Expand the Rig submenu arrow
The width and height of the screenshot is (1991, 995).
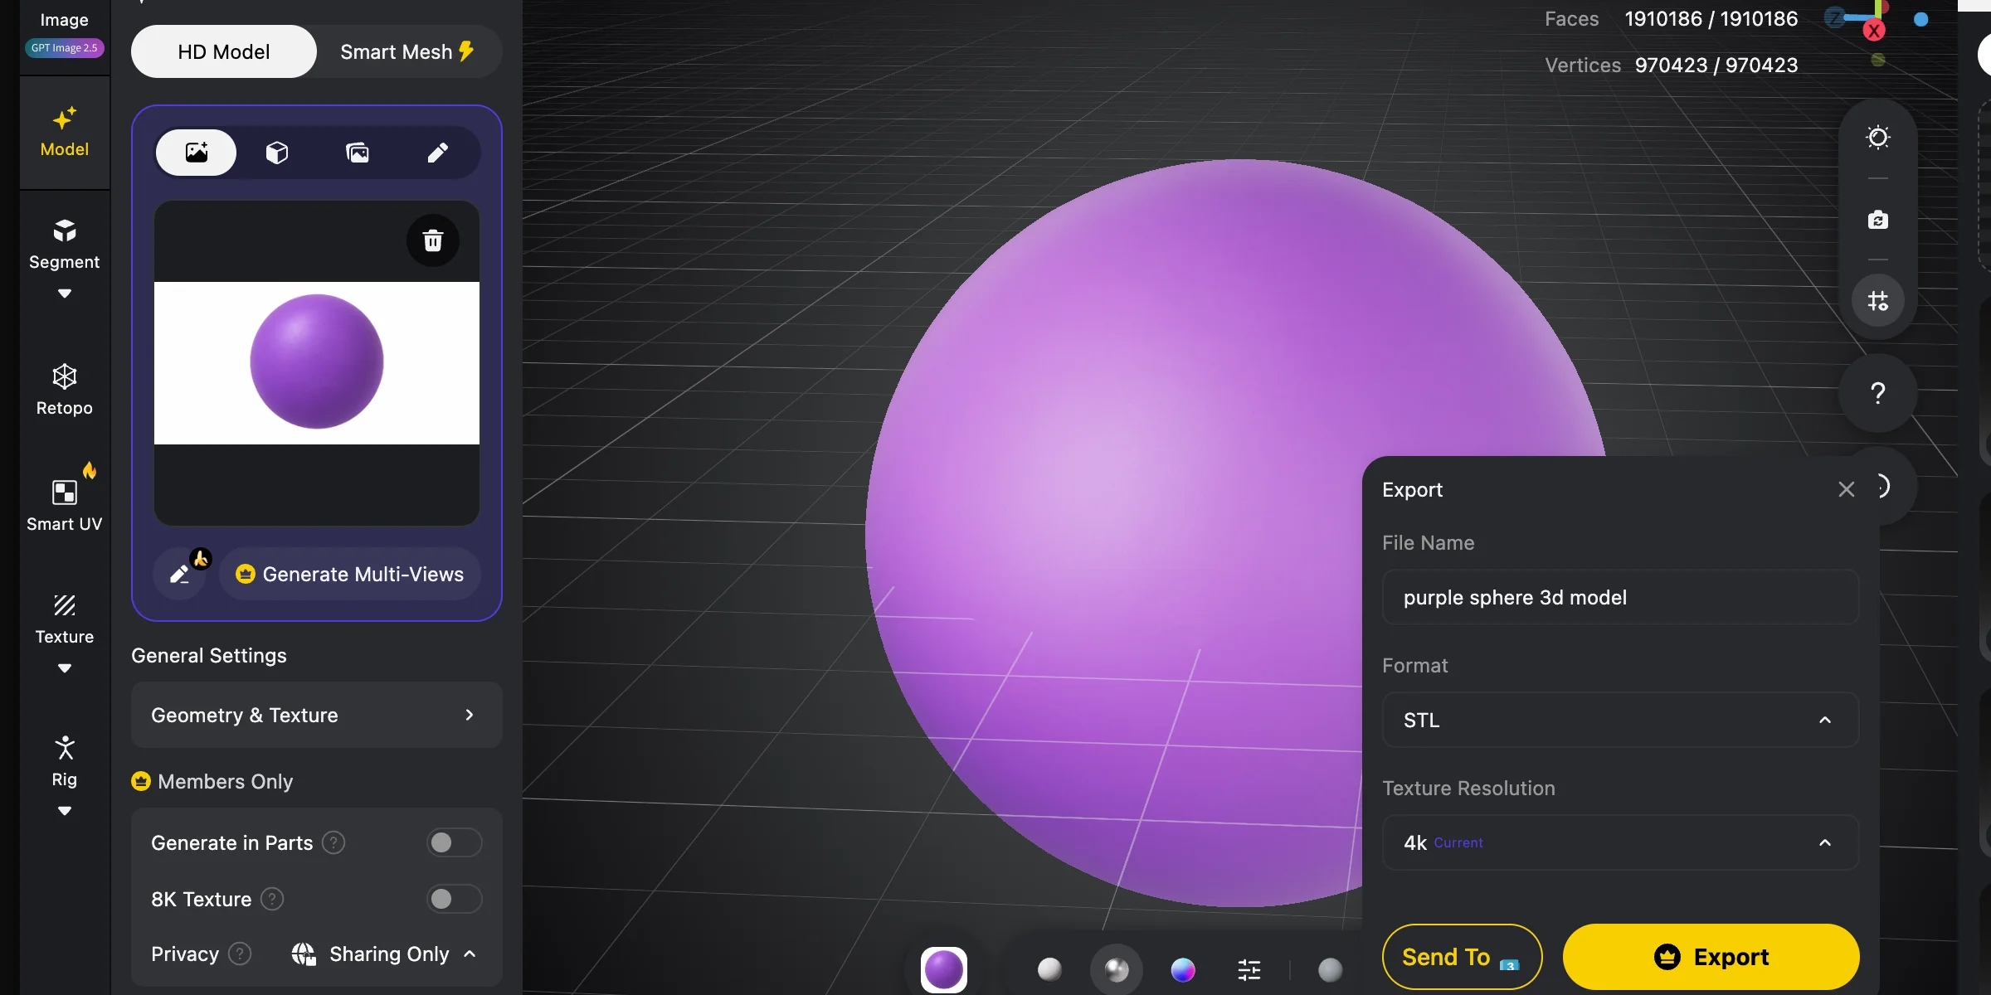(65, 811)
